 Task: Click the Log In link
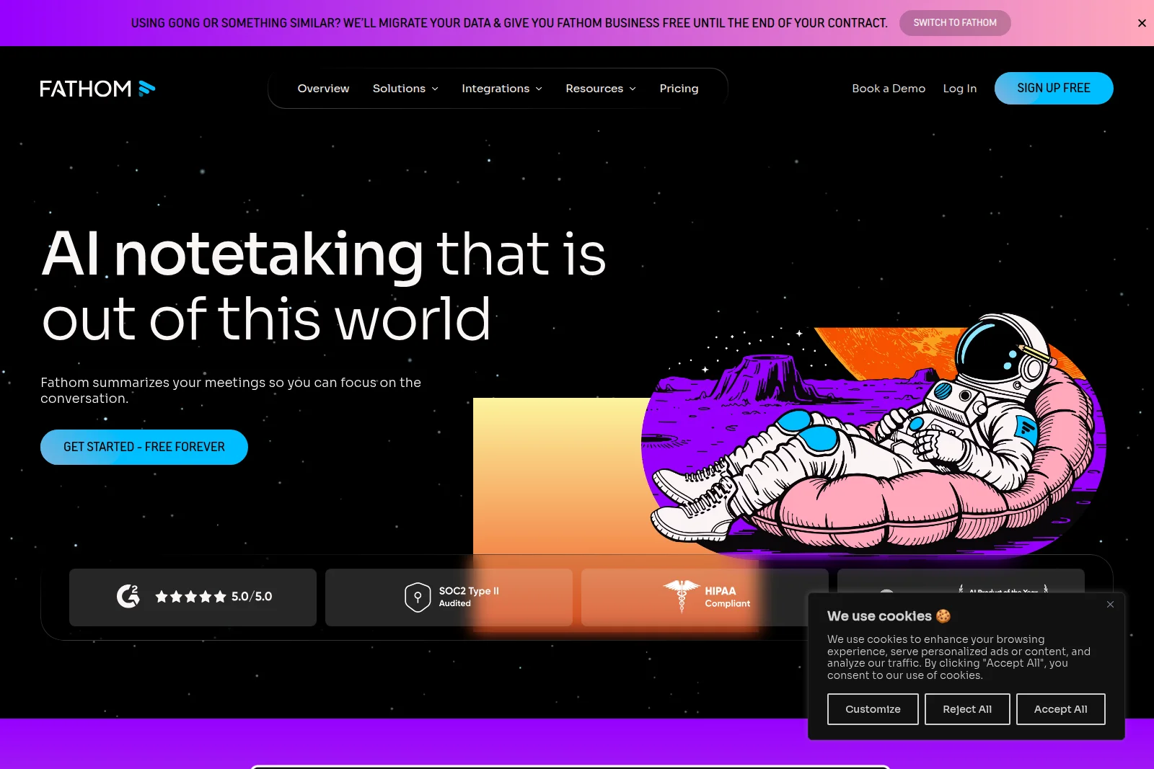tap(959, 88)
